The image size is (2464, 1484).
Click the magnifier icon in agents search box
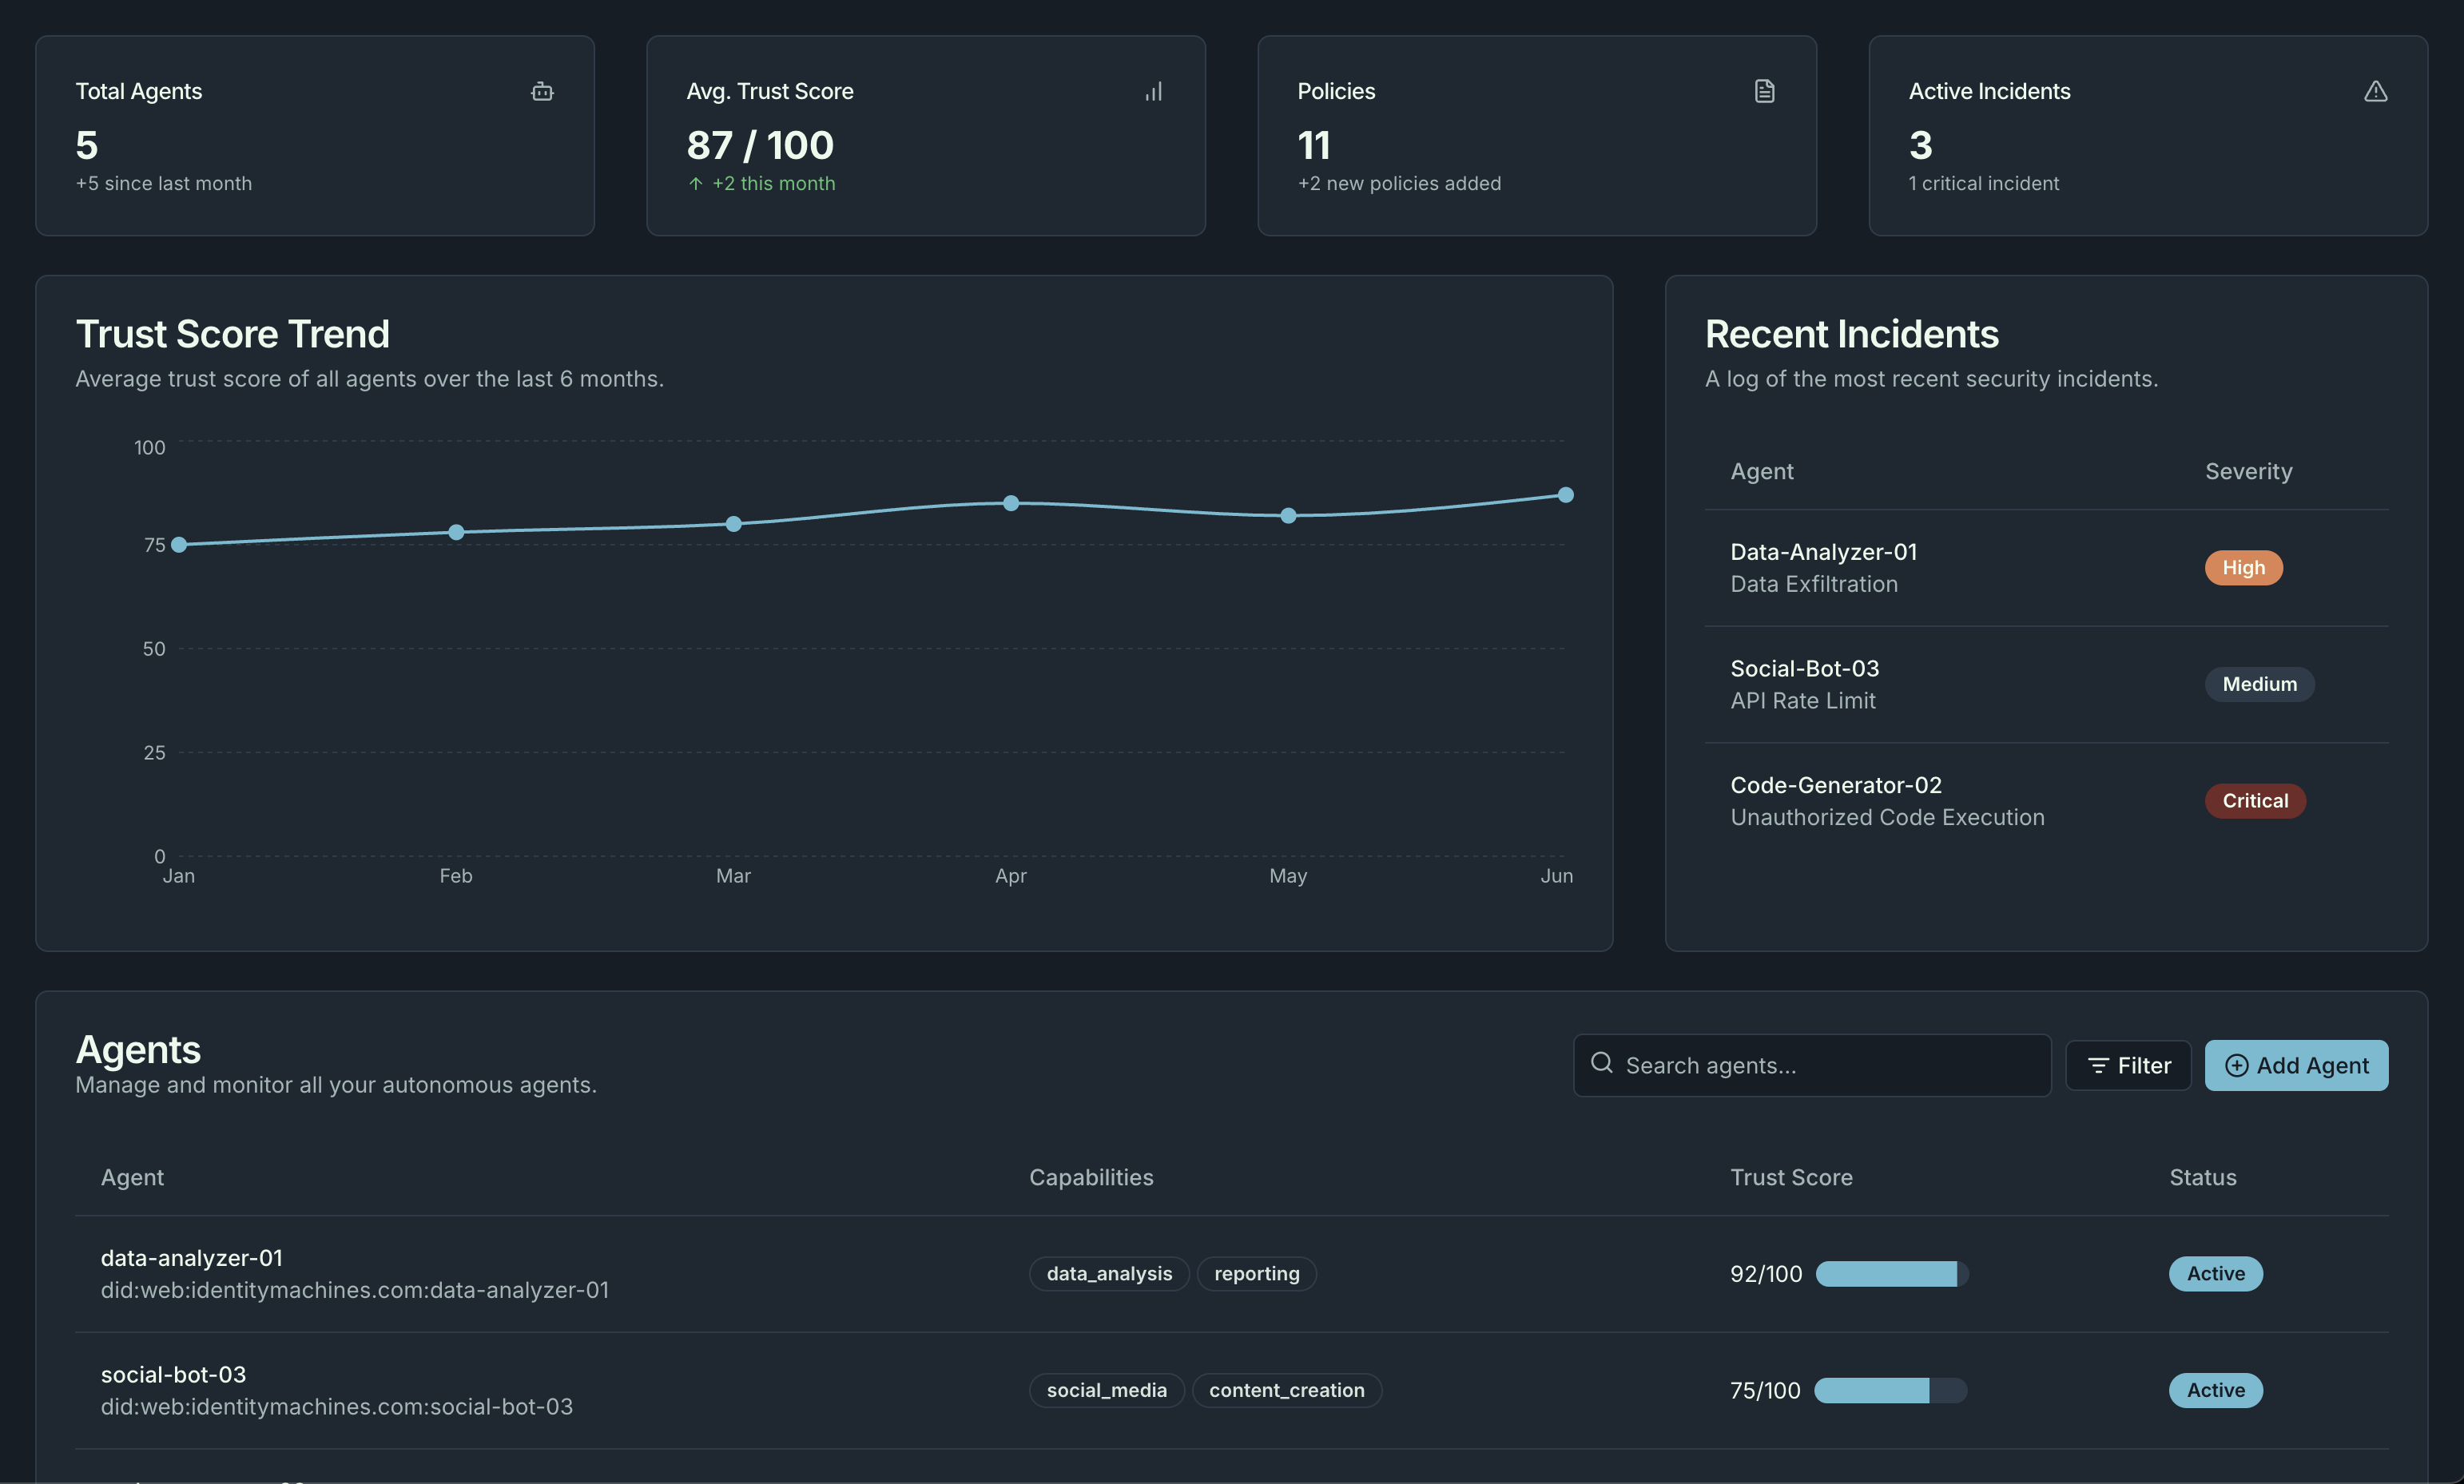pos(1601,1062)
